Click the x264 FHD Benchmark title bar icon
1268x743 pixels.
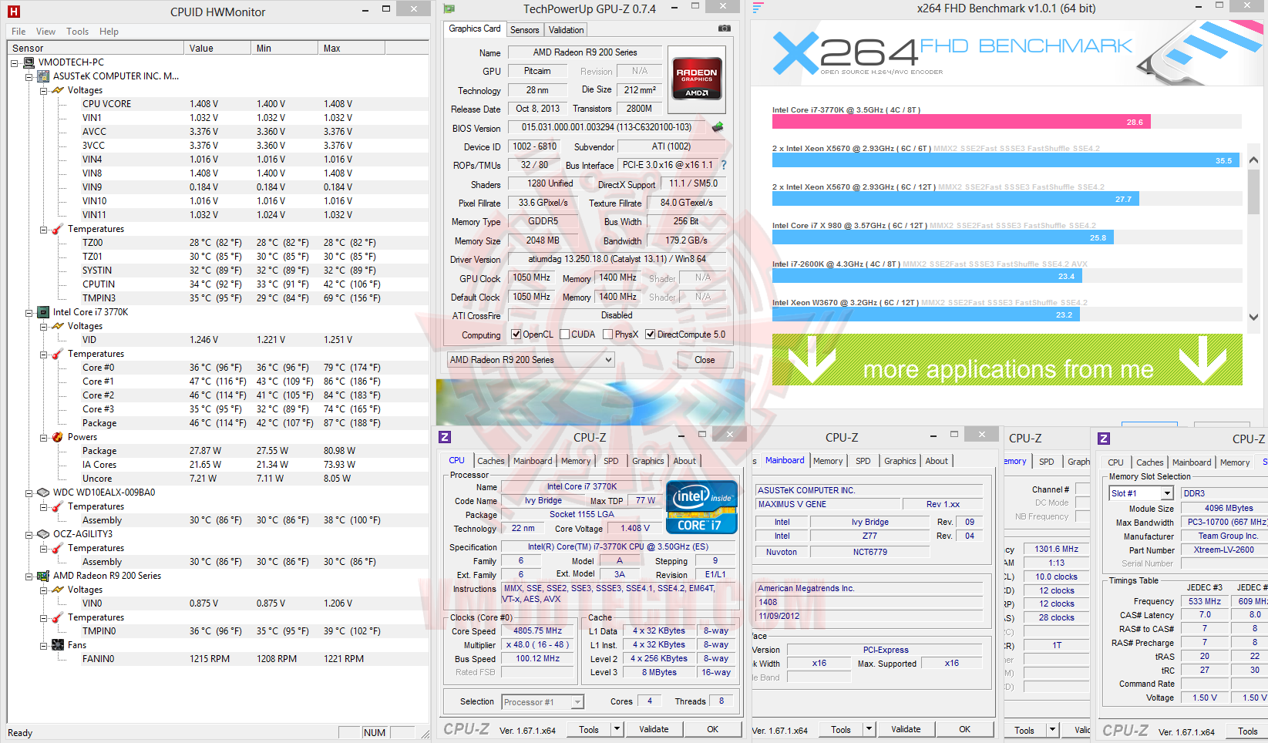click(758, 8)
